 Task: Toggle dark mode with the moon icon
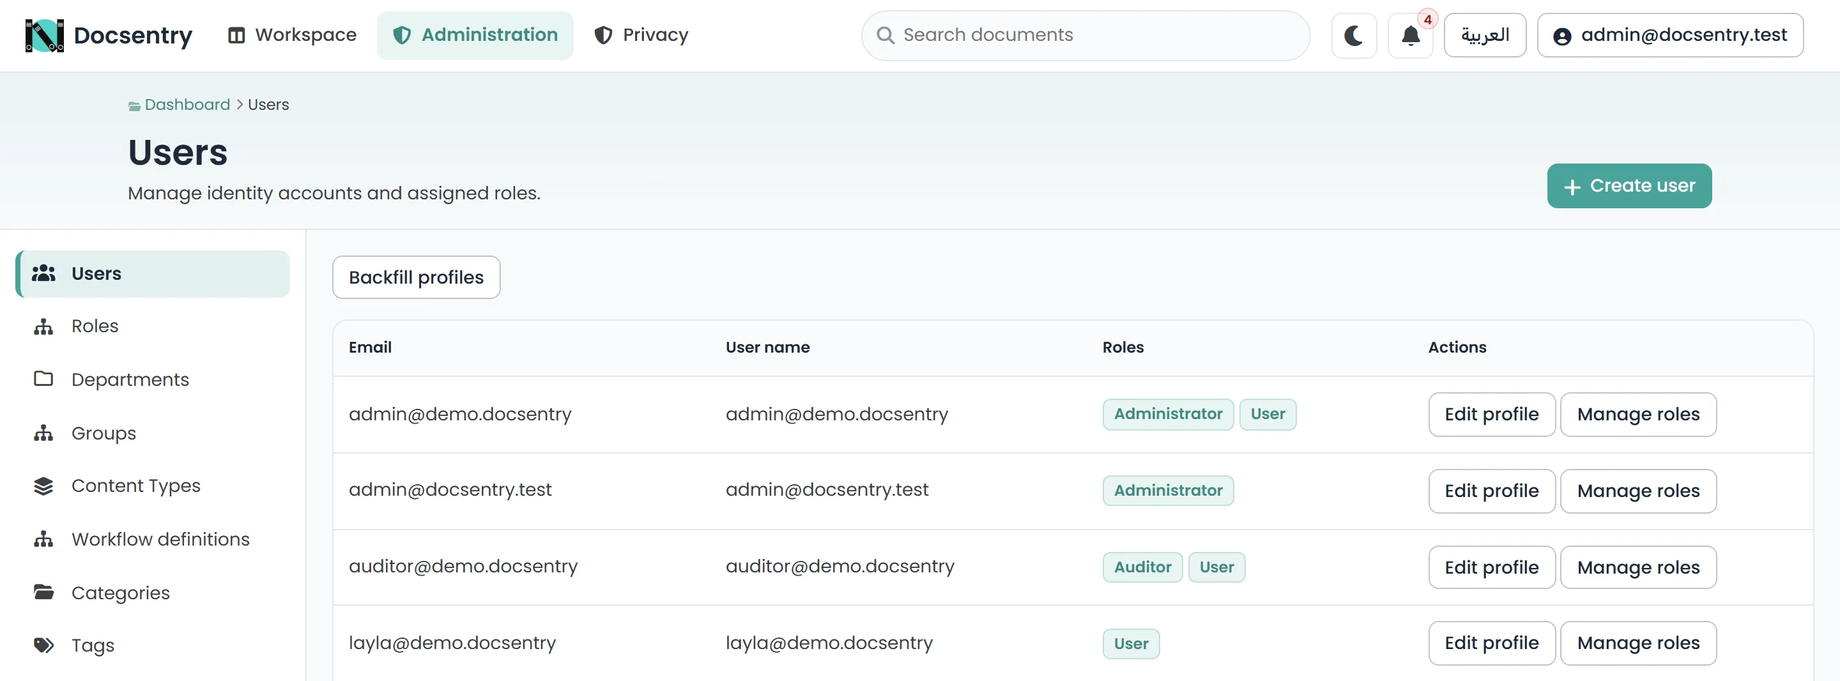1354,35
